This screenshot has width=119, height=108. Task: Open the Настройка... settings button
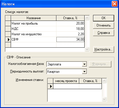[x=103, y=49]
